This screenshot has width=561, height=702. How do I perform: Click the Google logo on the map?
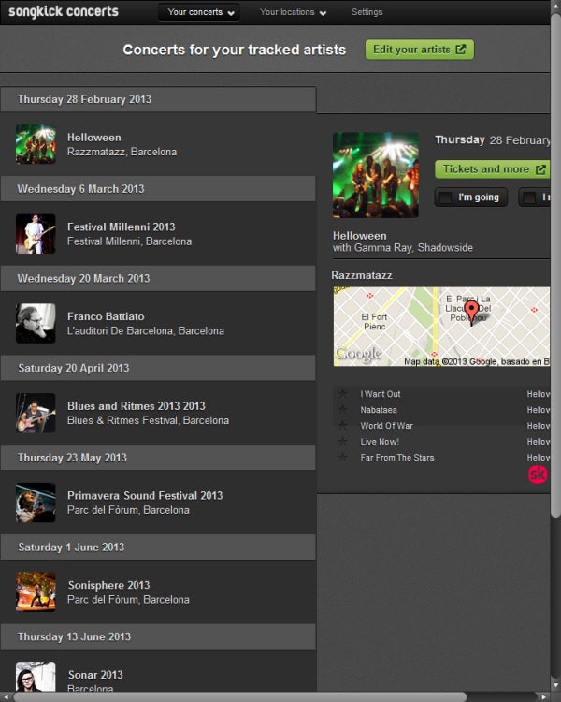[359, 354]
